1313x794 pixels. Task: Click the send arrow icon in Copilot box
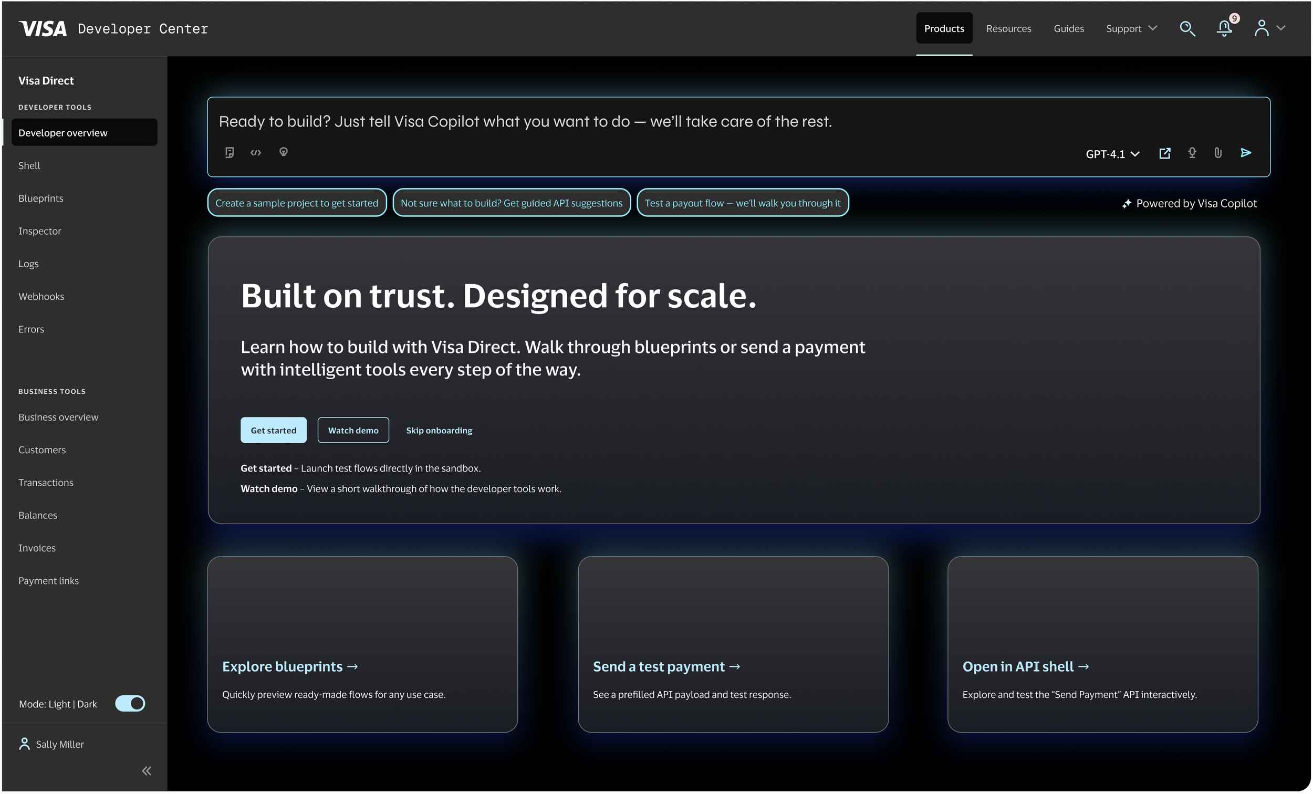pyautogui.click(x=1245, y=153)
